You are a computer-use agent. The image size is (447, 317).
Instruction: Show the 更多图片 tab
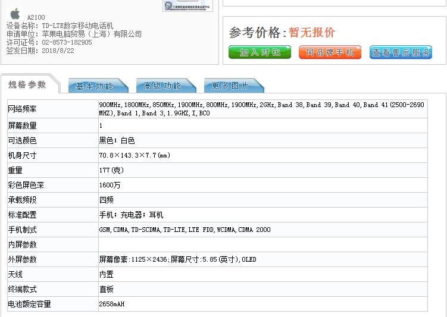[x=230, y=86]
